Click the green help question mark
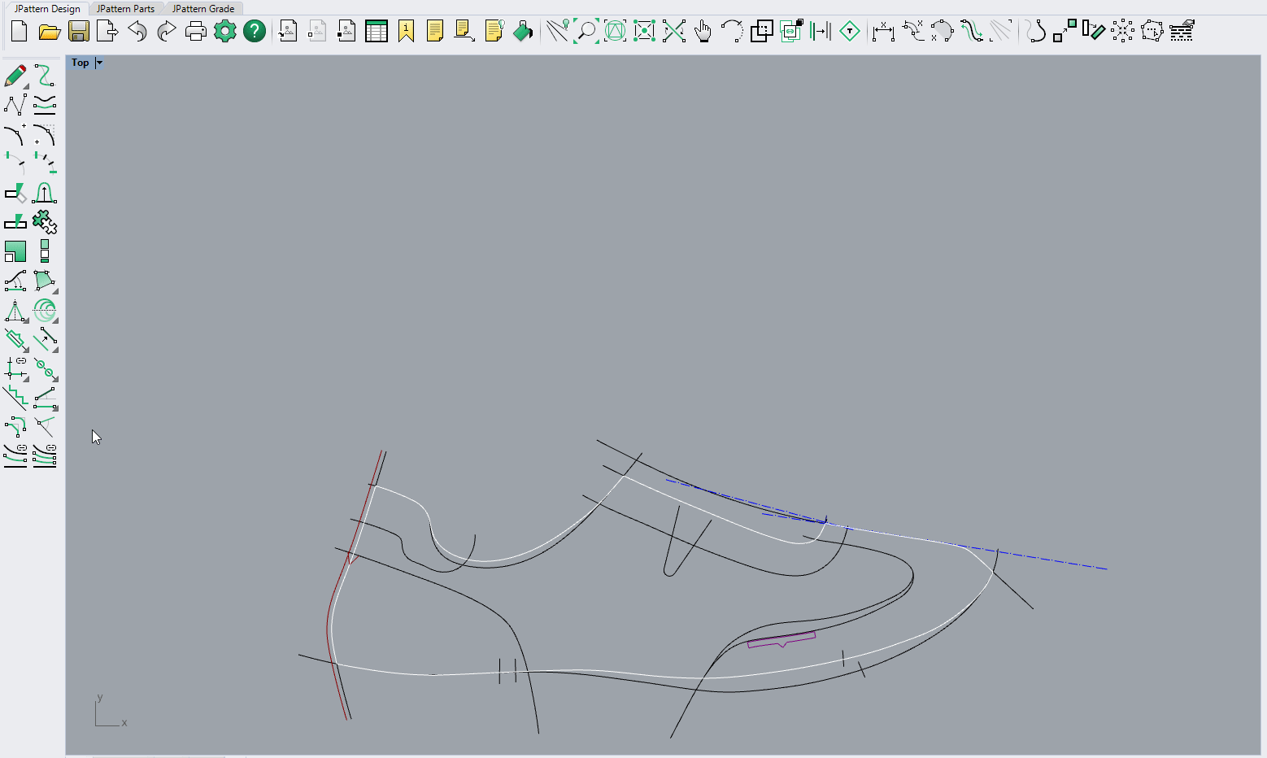This screenshot has width=1267, height=758. tap(255, 32)
